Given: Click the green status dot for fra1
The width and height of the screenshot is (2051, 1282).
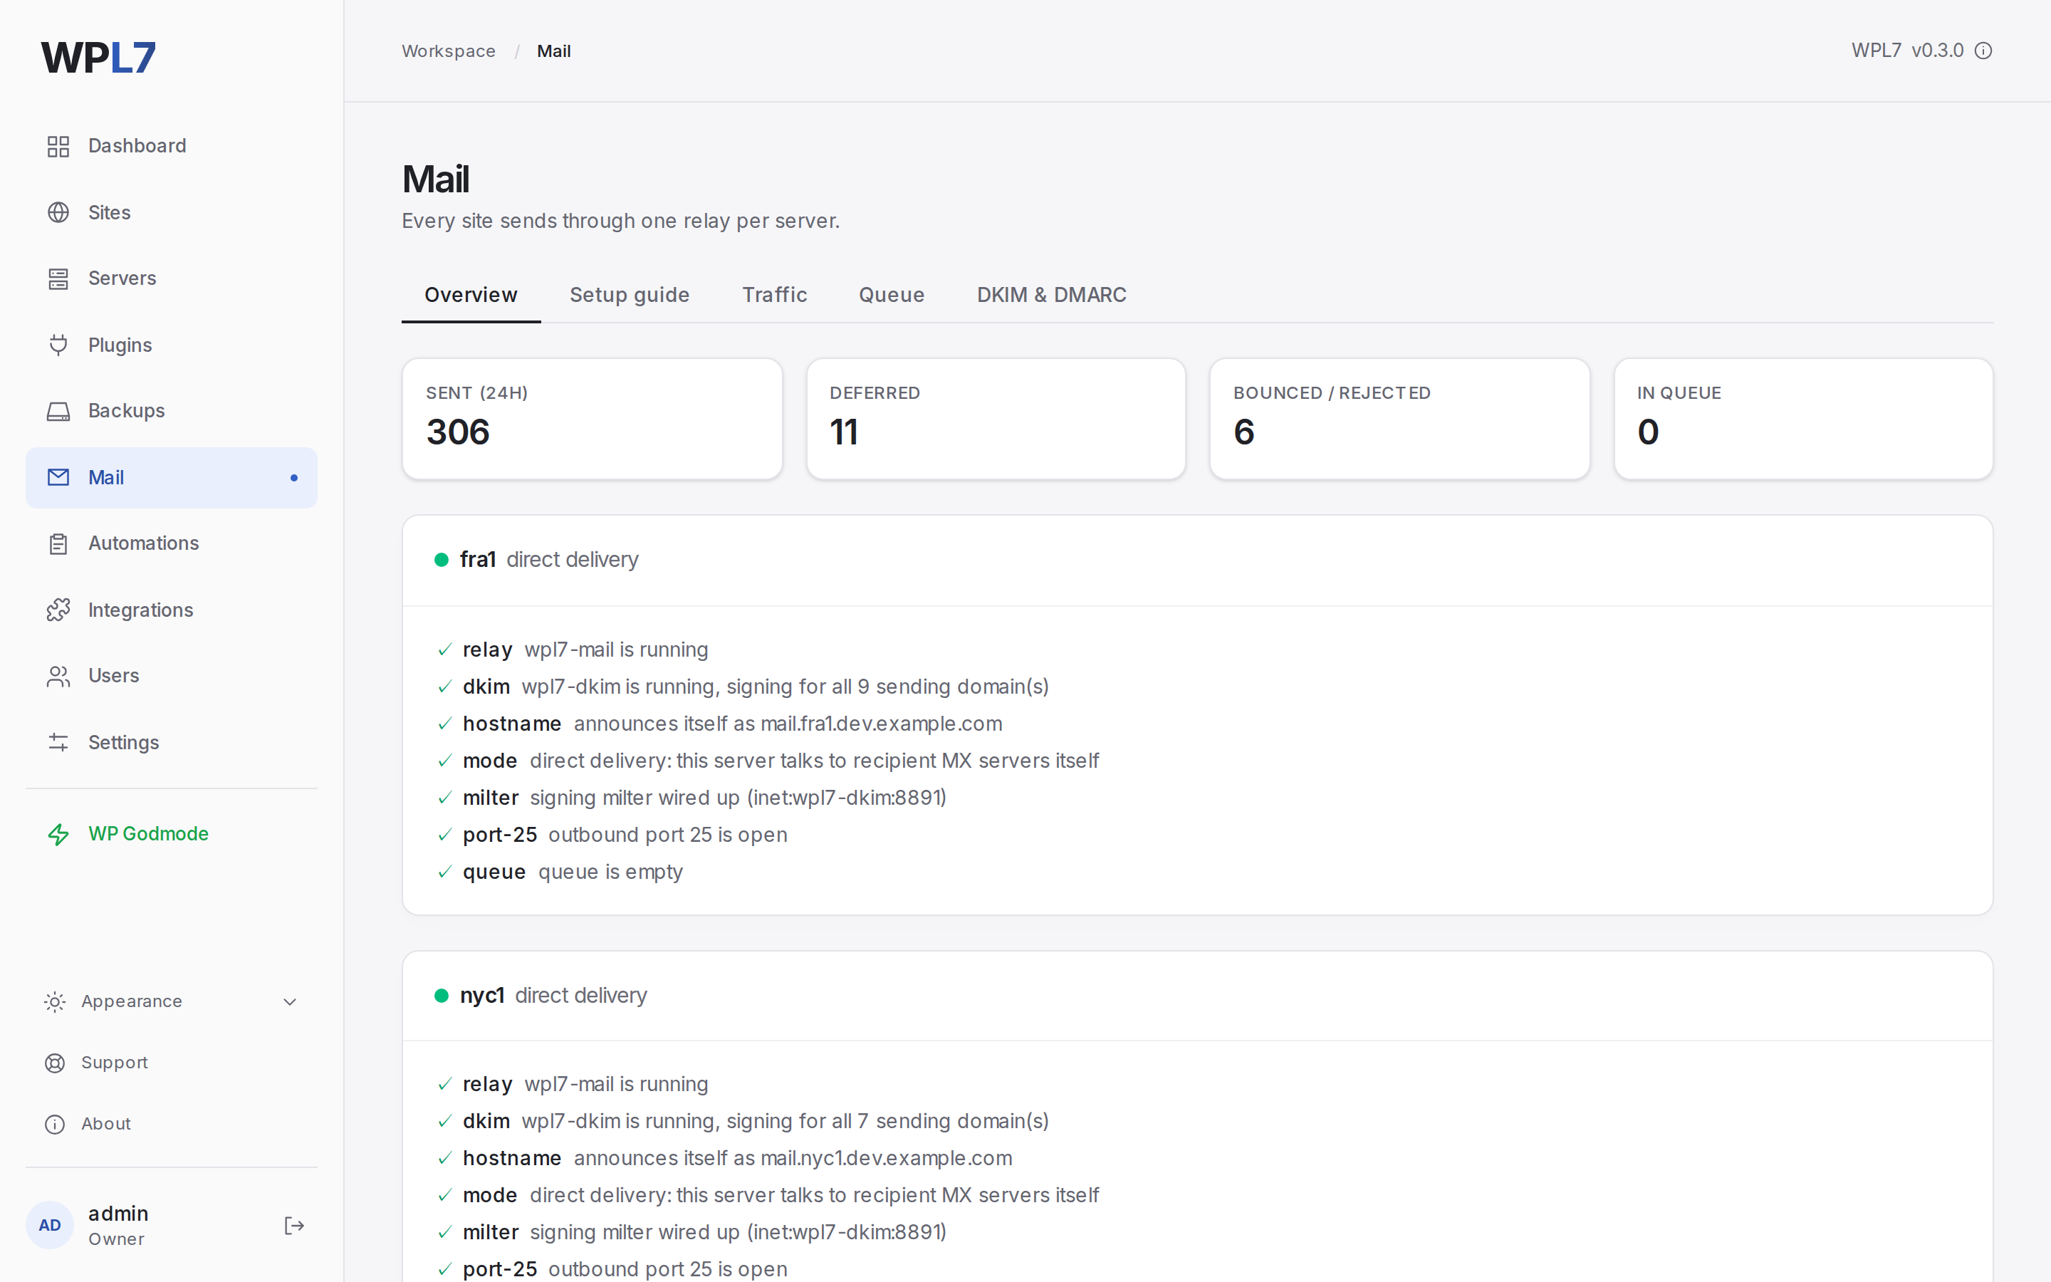Looking at the screenshot, I should point(442,560).
